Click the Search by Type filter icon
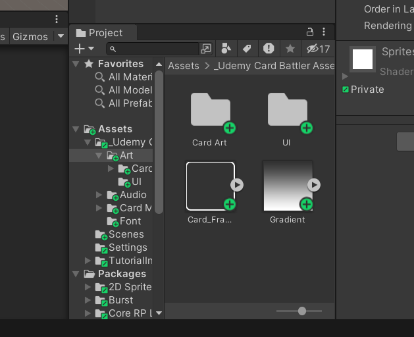Image resolution: width=414 pixels, height=337 pixels. [226, 49]
